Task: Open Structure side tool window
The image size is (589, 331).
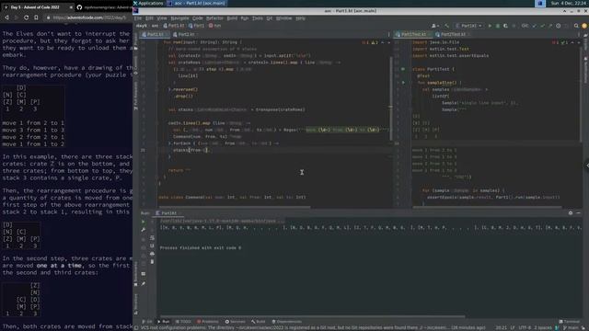Action: (135, 304)
